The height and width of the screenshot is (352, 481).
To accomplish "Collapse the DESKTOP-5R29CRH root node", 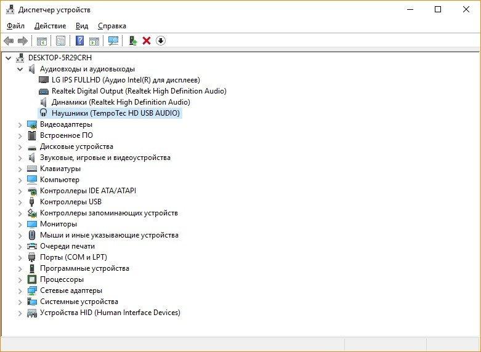I will coord(8,58).
